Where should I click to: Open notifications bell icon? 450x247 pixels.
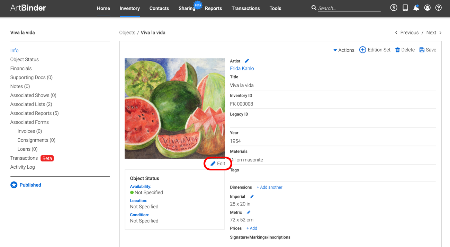(416, 8)
